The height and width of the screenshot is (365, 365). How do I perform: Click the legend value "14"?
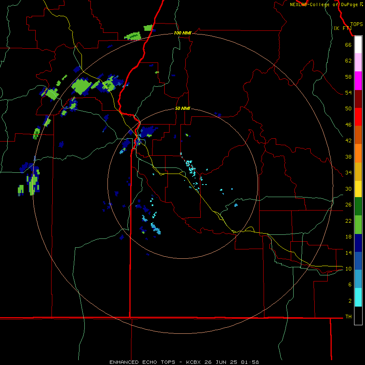click(x=348, y=253)
